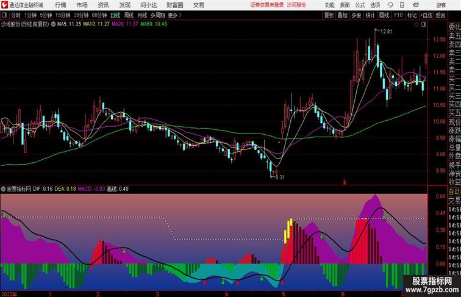461x297 pixels.
Task: Open the headset customer service icon
Action: pos(390,5)
